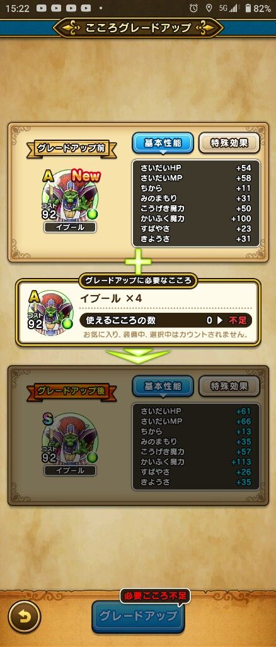This screenshot has width=276, height=647.
Task: Tap the battery indicator icon
Action: (248, 8)
